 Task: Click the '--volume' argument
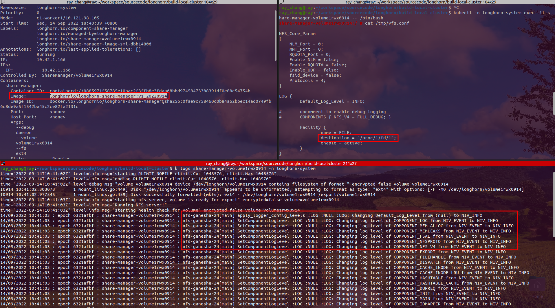[26, 138]
